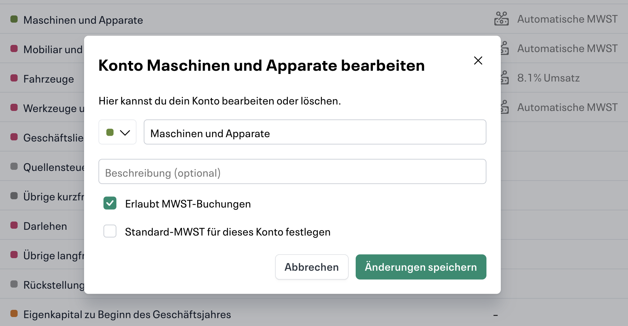This screenshot has height=326, width=628.
Task: Click the Automatische MWST icon in the Mobiliar row
Action: click(504, 48)
